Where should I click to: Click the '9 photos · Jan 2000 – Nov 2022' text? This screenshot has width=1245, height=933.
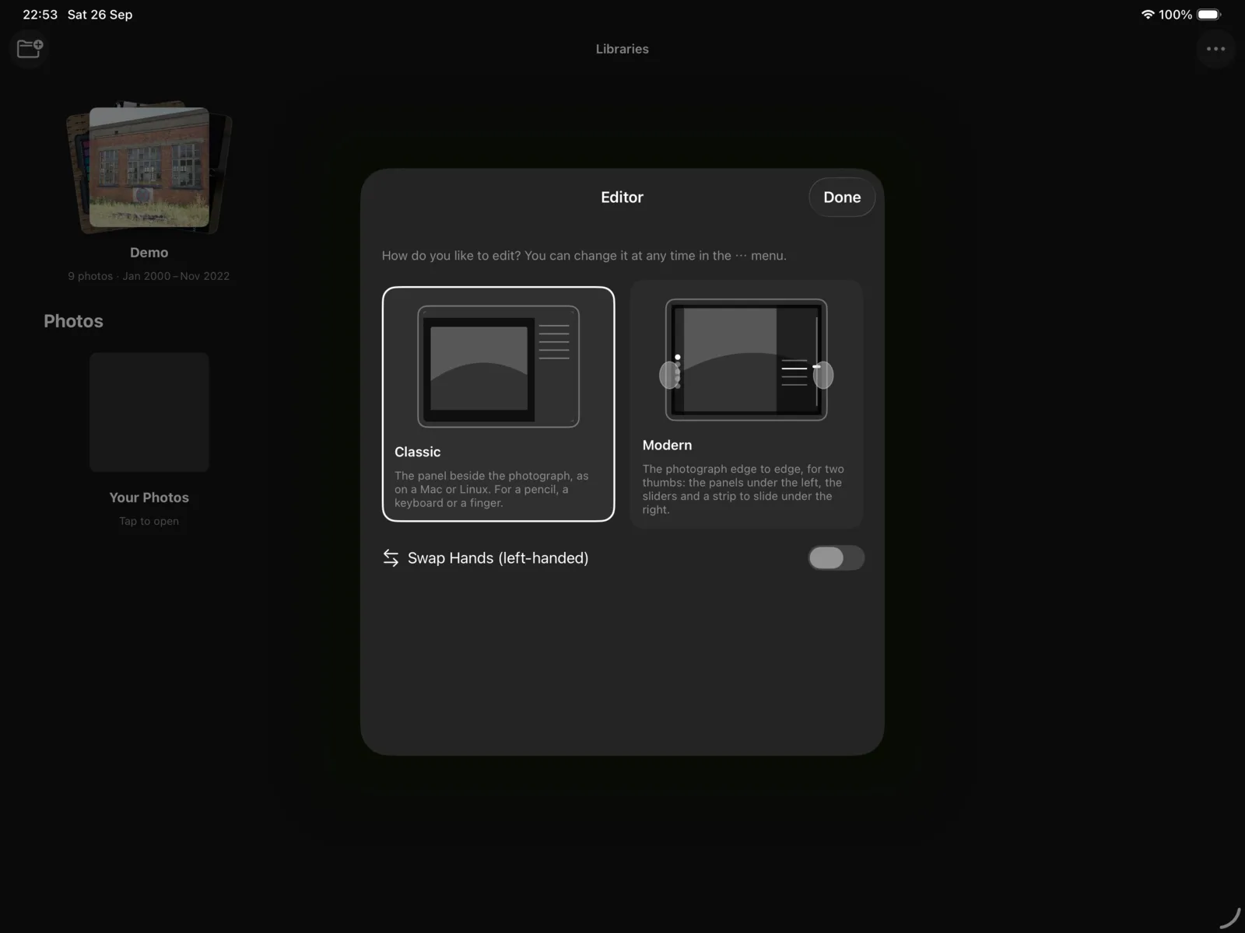149,276
